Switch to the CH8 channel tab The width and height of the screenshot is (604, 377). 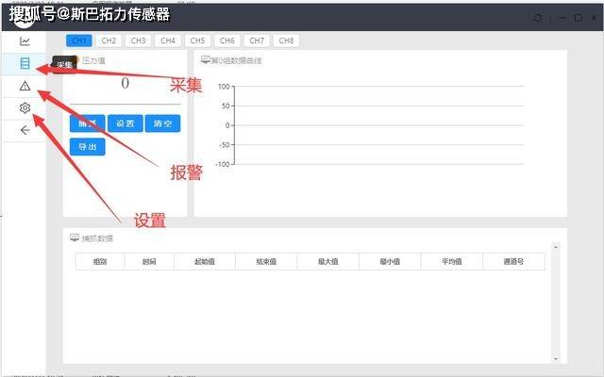point(286,41)
